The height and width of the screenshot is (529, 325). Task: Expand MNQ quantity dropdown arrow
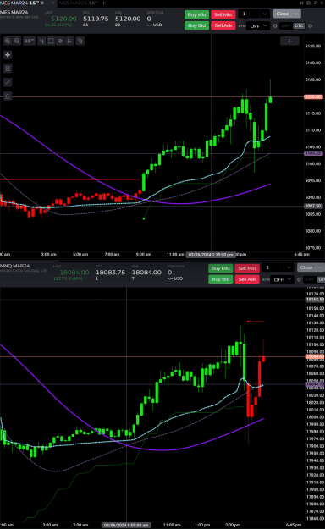[289, 267]
